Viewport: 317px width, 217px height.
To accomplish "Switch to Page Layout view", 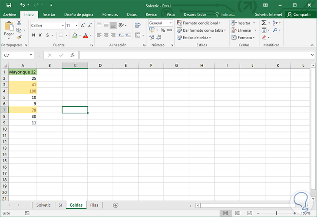I will (x=238, y=213).
